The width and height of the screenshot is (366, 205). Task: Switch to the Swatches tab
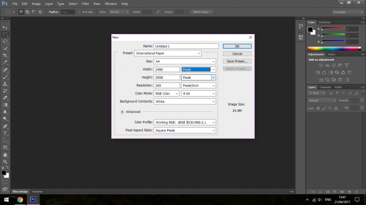(x=325, y=23)
